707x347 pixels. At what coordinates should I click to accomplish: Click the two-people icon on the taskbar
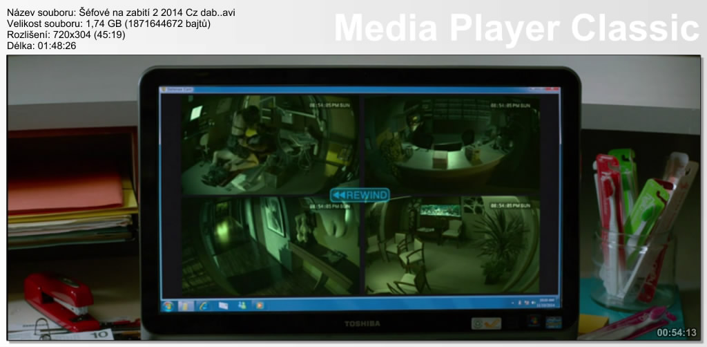(x=241, y=305)
